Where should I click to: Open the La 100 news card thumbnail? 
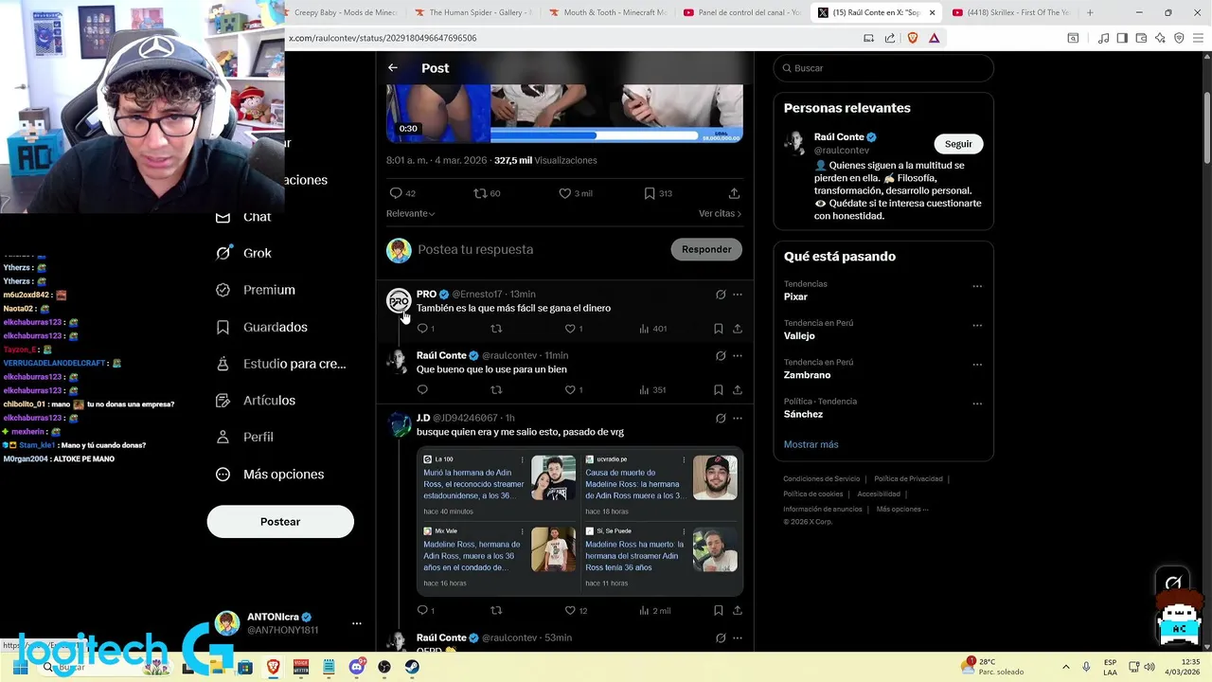pyautogui.click(x=553, y=478)
